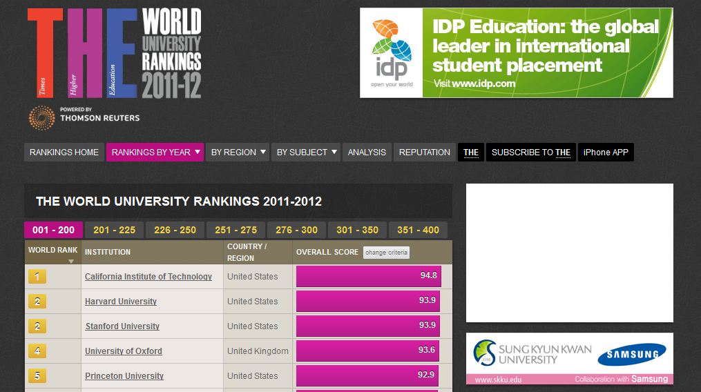Click the idp logo in the banner

point(391,52)
